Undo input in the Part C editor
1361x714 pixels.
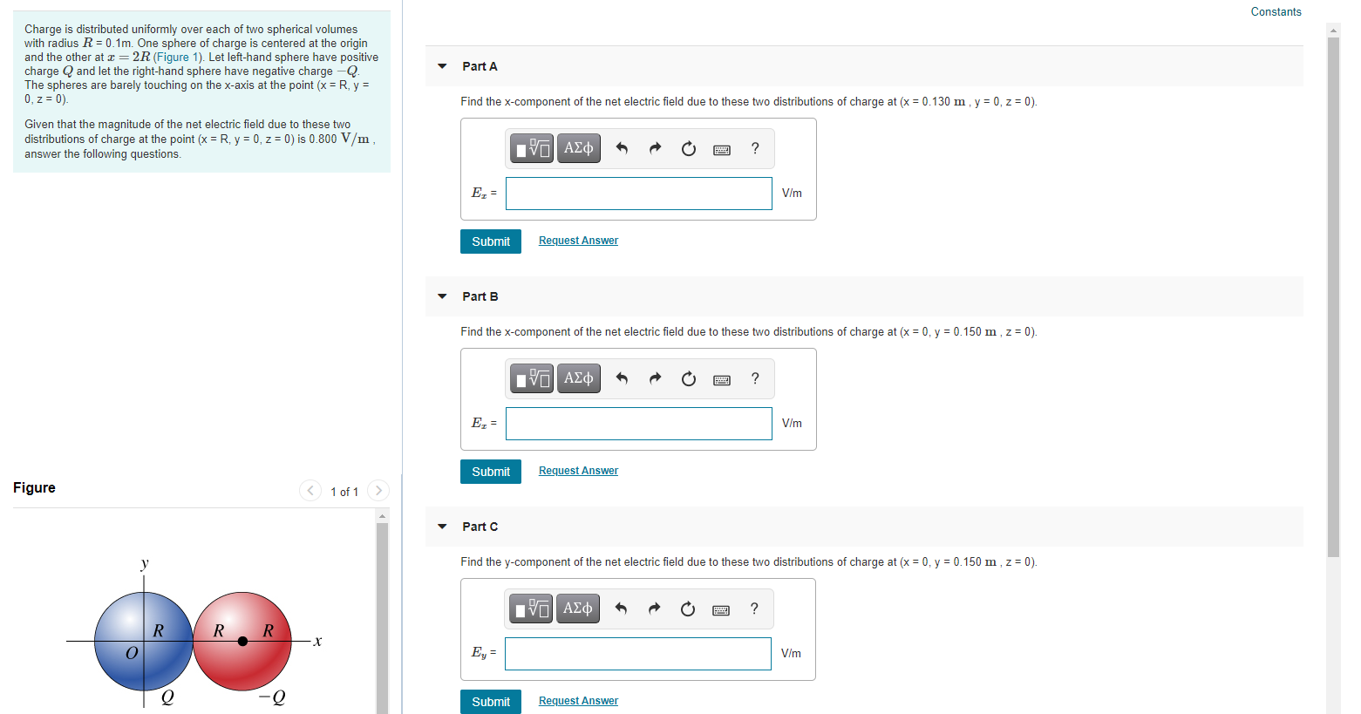(620, 609)
